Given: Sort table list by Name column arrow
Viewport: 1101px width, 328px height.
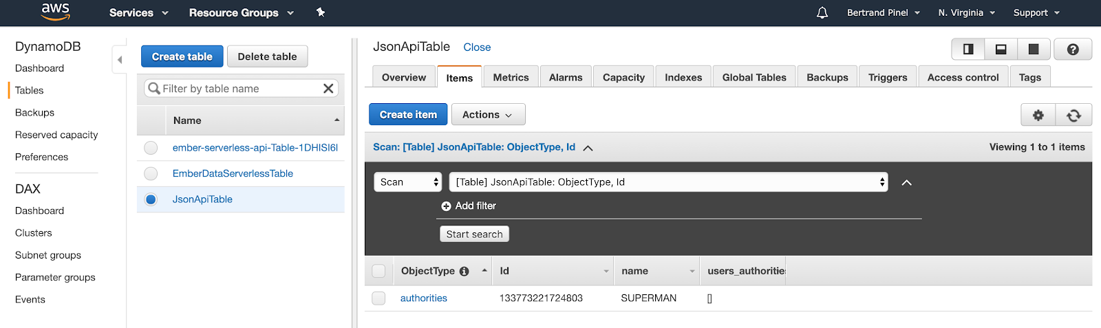Looking at the screenshot, I should click(337, 120).
